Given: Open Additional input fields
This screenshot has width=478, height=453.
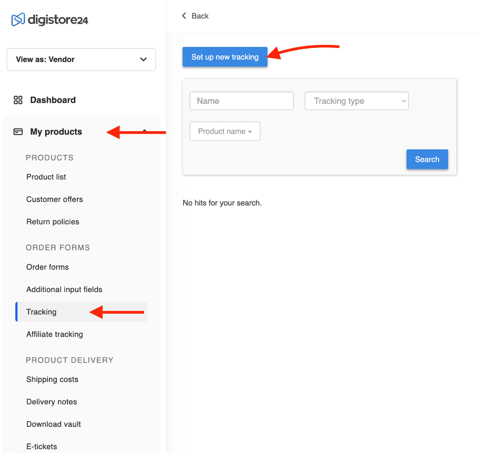Looking at the screenshot, I should (x=64, y=289).
